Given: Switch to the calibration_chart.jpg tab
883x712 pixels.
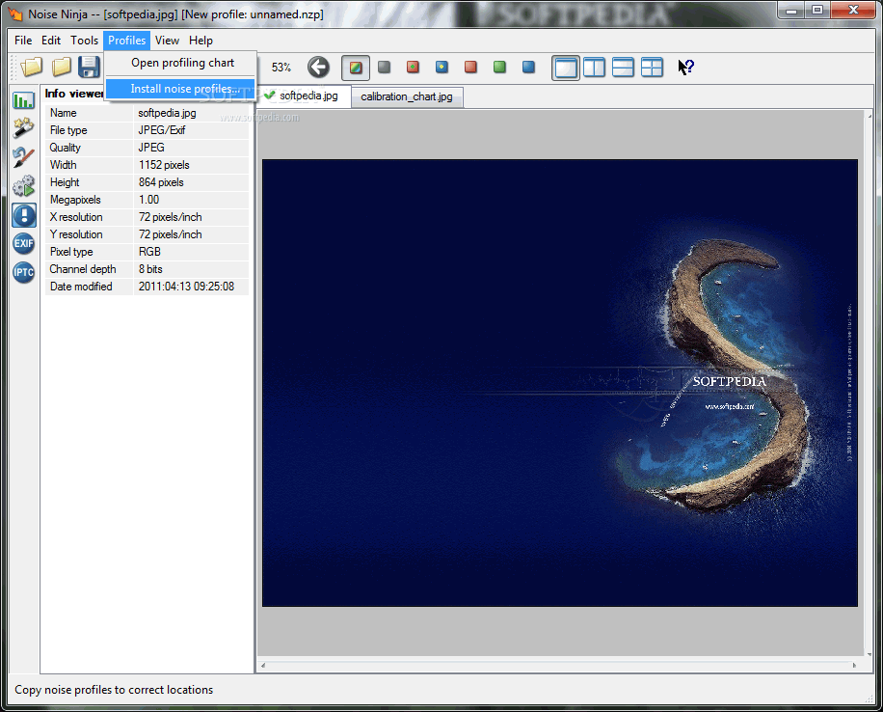Looking at the screenshot, I should [x=406, y=96].
